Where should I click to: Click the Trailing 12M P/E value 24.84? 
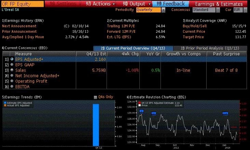pyautogui.click(x=161, y=26)
